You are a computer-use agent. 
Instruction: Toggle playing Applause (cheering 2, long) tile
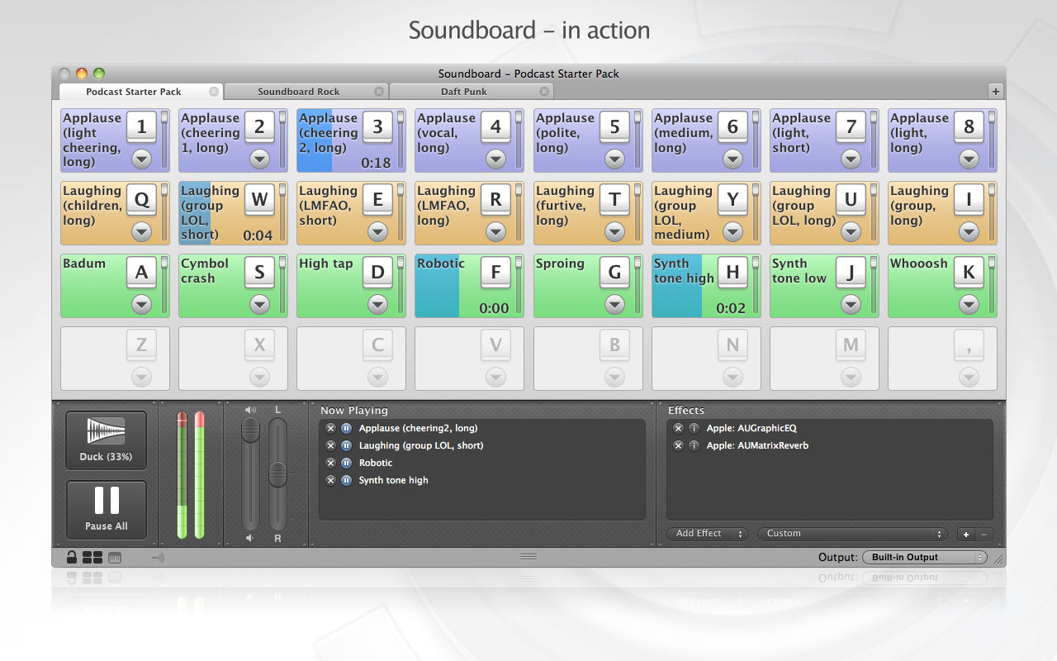click(x=351, y=140)
